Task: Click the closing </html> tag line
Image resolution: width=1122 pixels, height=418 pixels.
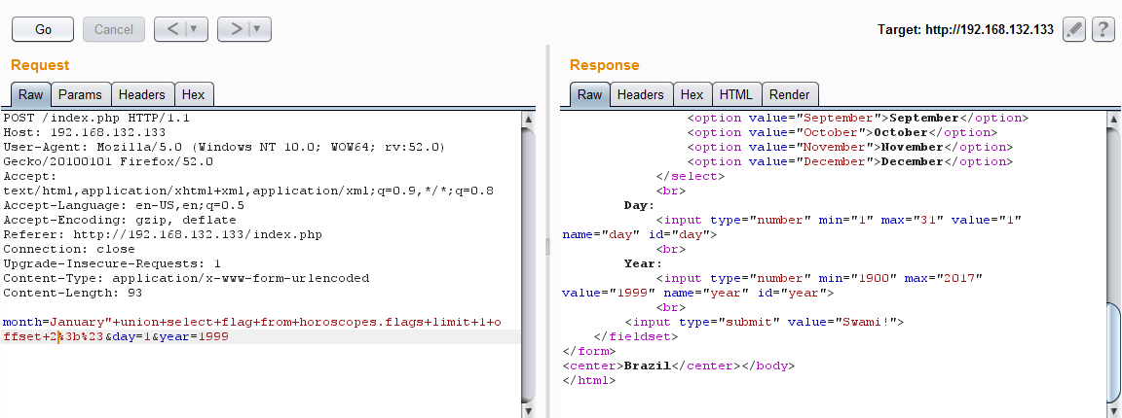Action: [589, 380]
